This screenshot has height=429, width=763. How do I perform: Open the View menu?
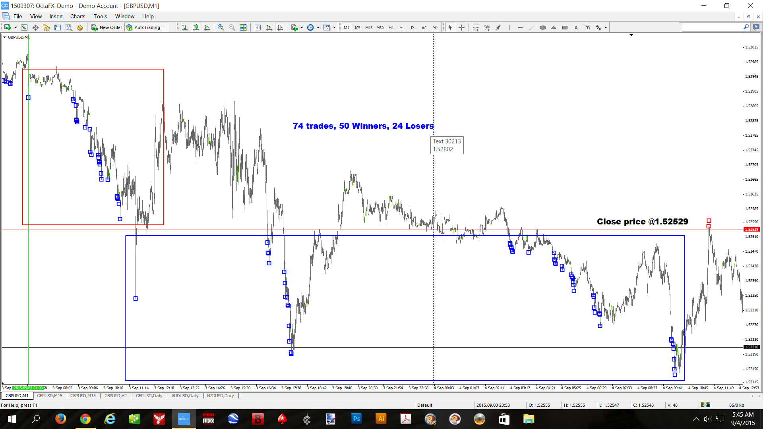tap(36, 16)
